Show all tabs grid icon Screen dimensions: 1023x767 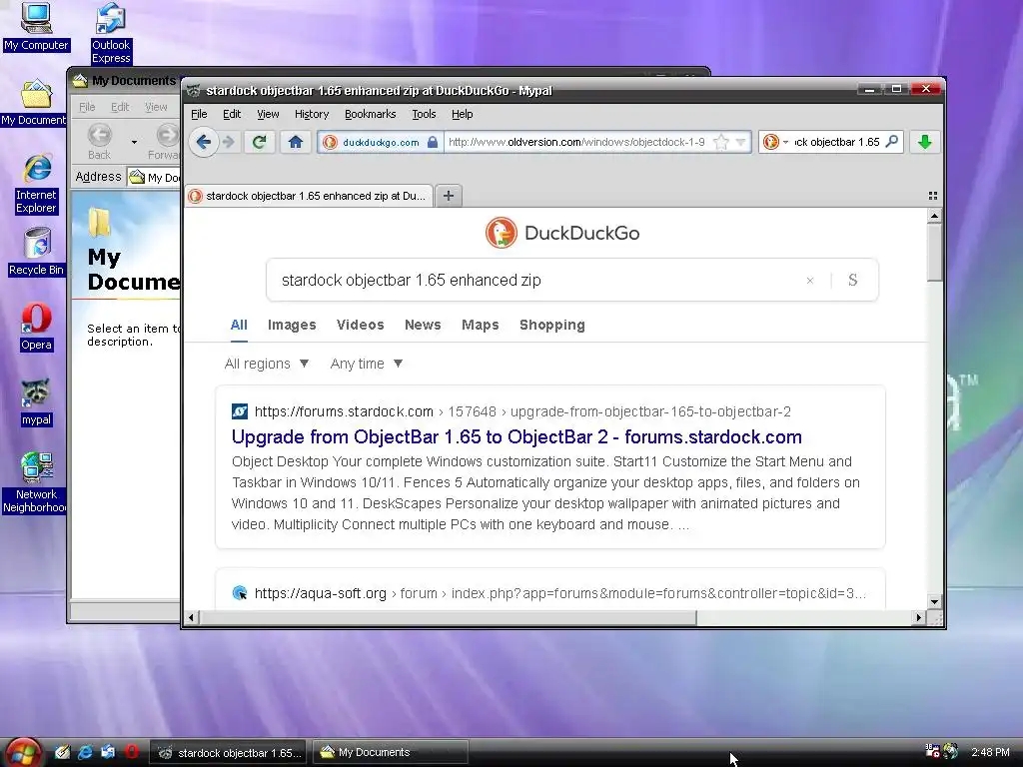(932, 196)
